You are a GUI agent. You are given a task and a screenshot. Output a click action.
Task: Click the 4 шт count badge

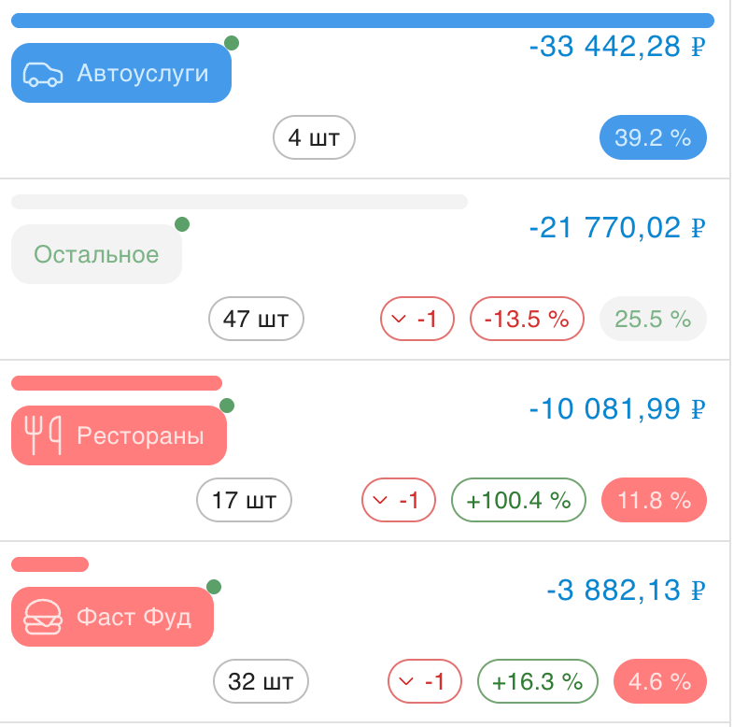coord(314,138)
